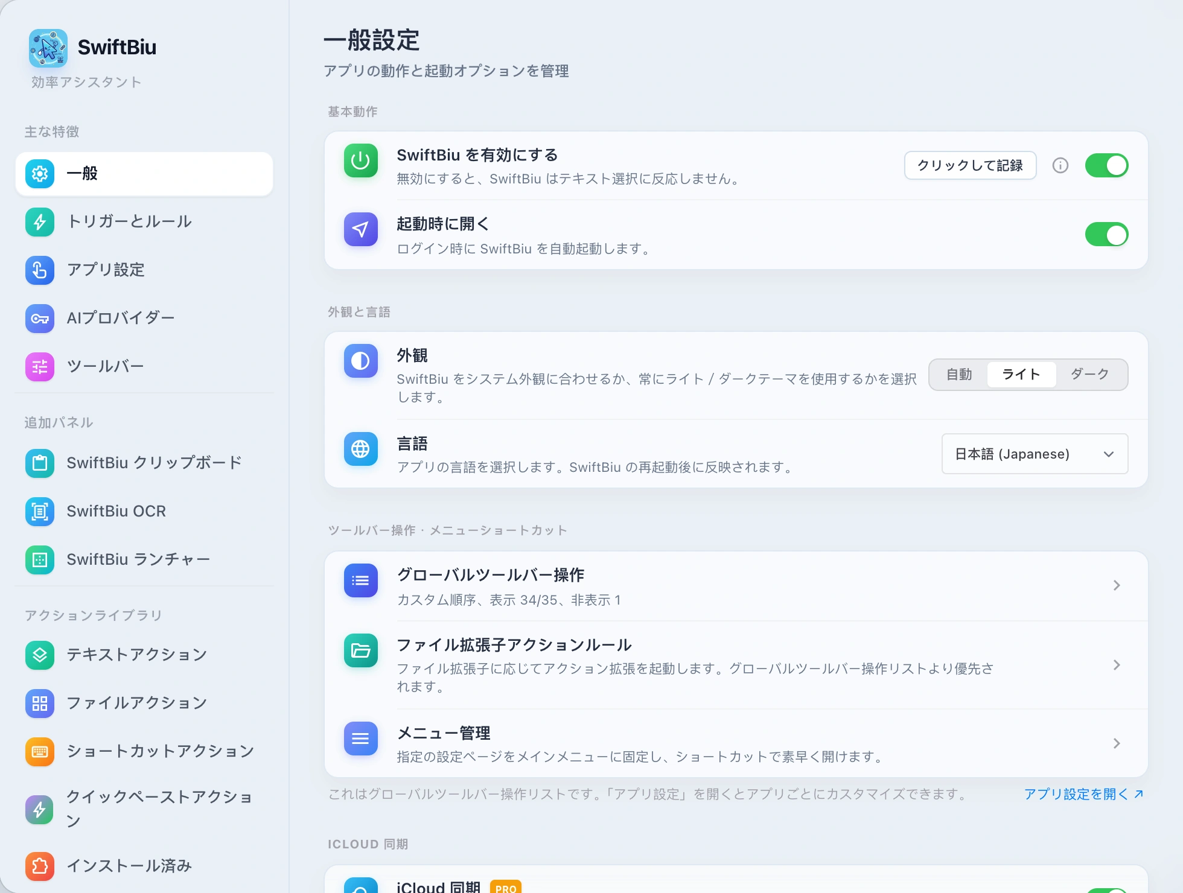The height and width of the screenshot is (893, 1183).
Task: Click the green power icon
Action: (361, 160)
